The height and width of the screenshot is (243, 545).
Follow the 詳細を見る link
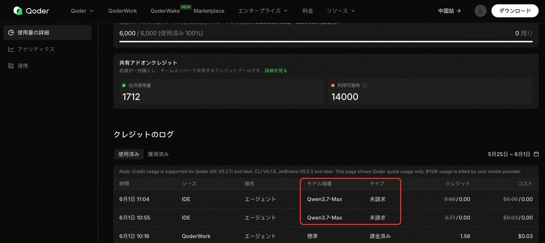[x=276, y=70]
